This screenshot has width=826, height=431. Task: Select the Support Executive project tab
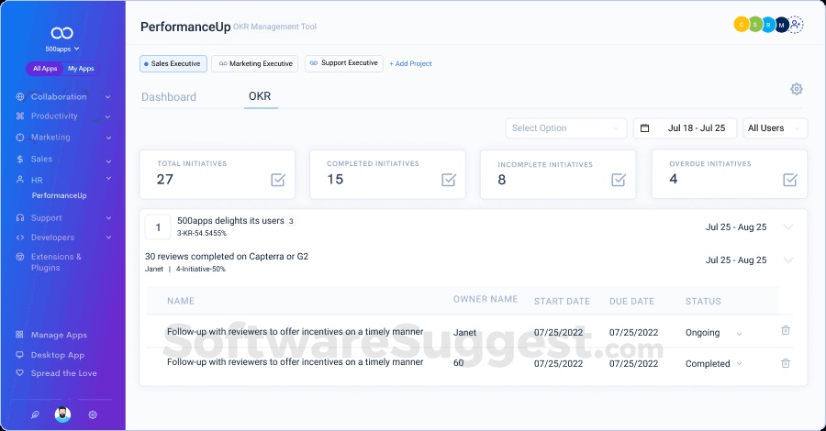[344, 63]
